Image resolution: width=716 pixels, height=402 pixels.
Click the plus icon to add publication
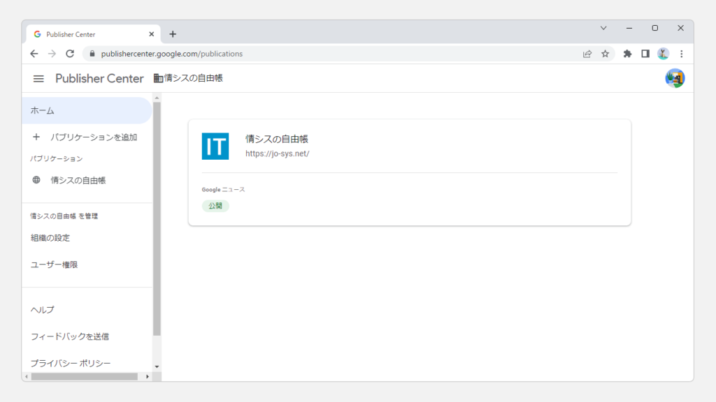(x=36, y=137)
